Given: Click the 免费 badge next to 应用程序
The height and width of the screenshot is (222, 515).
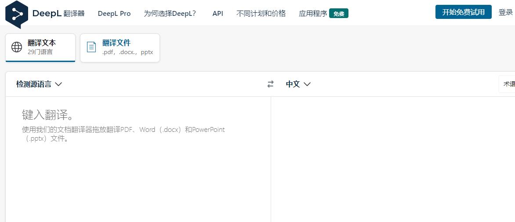Looking at the screenshot, I should pos(339,14).
